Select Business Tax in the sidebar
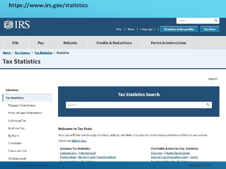The height and width of the screenshot is (169, 226). click(16, 128)
